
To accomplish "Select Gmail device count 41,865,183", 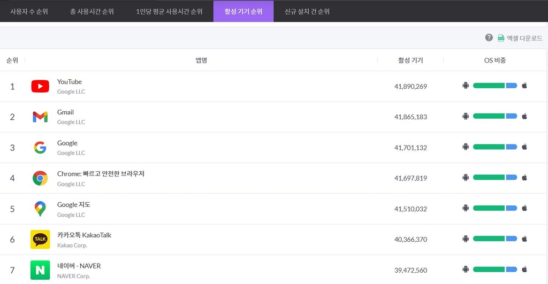I will click(410, 117).
